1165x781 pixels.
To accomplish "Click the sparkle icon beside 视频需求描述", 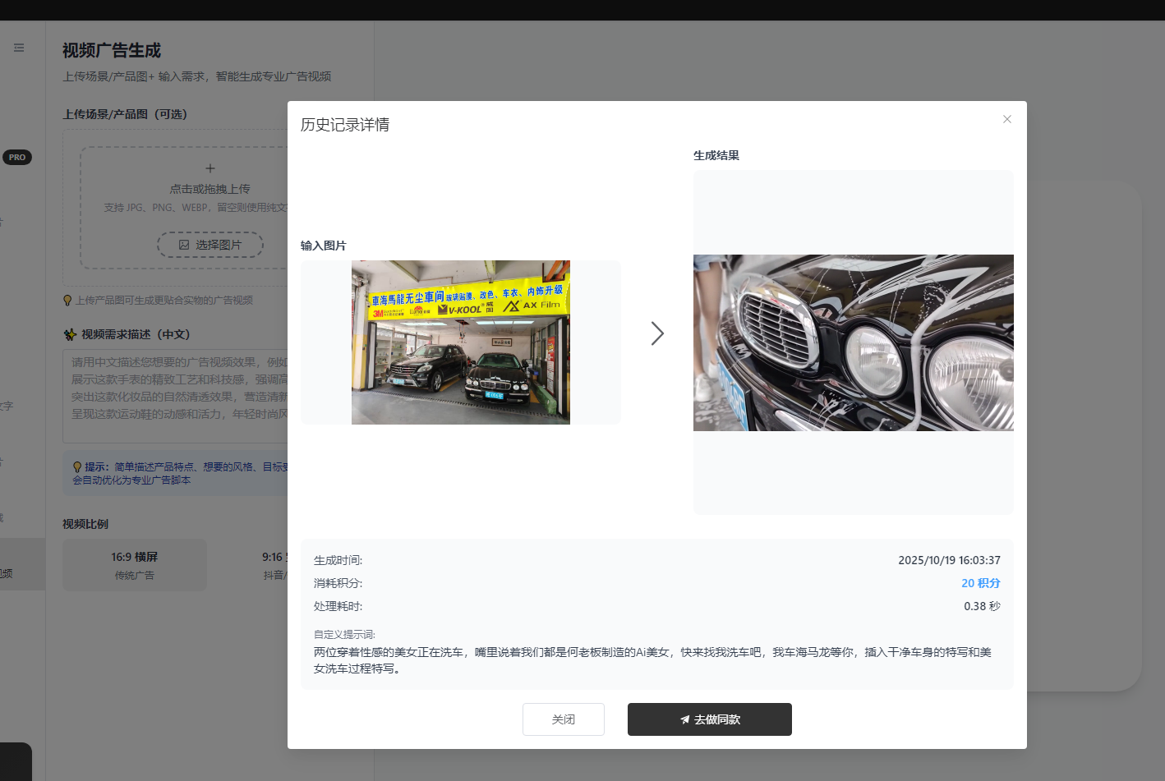I will 70,334.
